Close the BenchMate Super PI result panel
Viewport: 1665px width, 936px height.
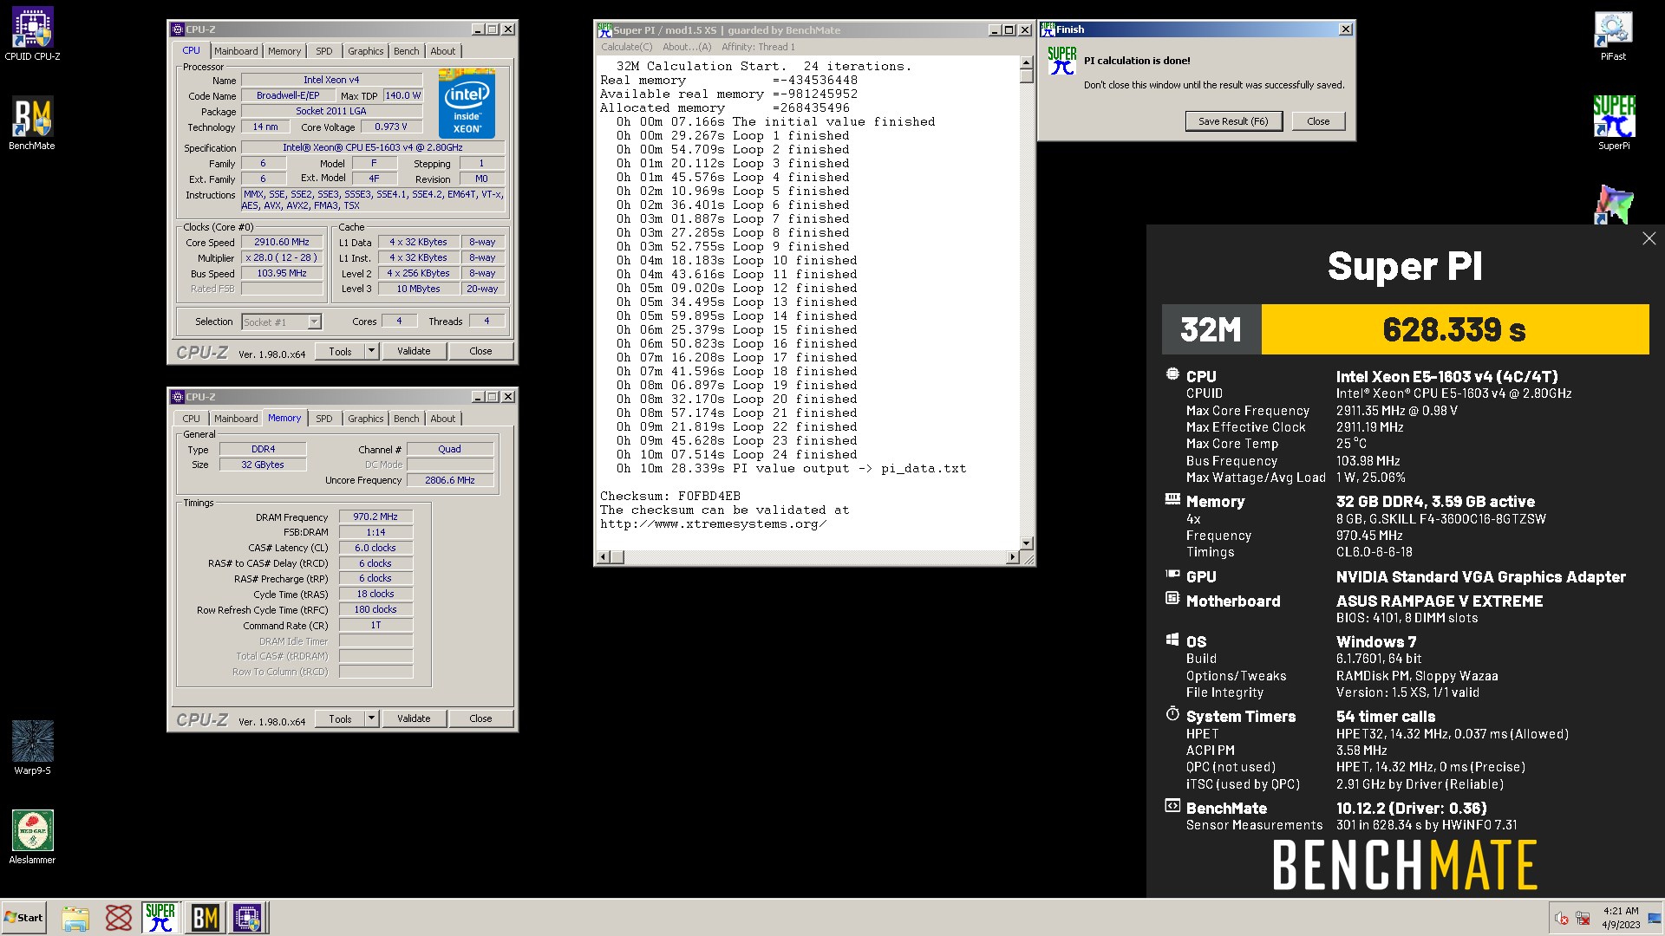1649,238
